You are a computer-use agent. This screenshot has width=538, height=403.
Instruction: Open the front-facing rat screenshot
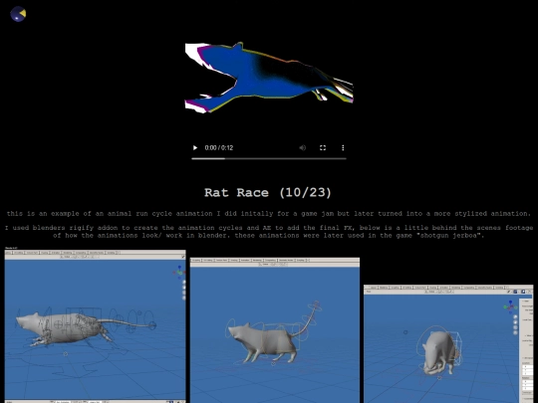448,343
